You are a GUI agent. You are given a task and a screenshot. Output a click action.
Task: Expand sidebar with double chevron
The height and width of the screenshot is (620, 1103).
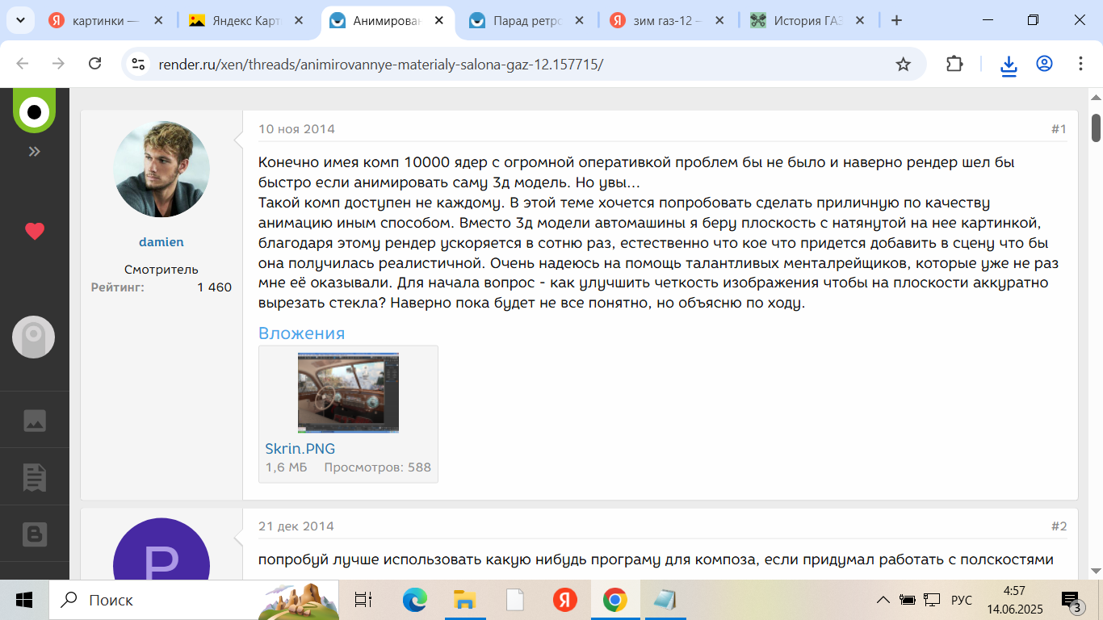34,152
